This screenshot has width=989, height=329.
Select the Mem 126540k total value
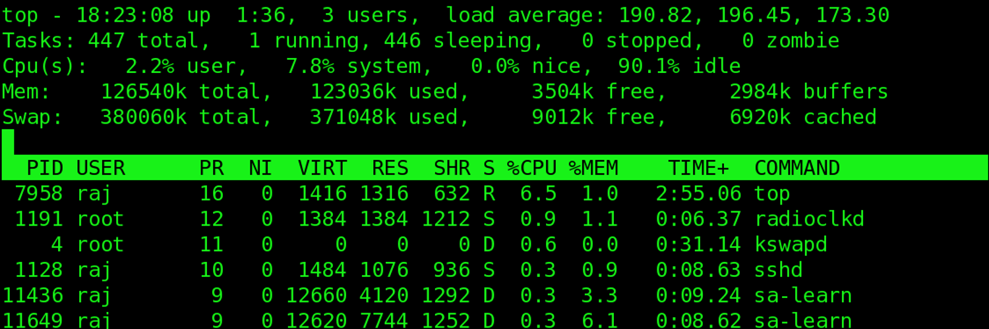(143, 92)
